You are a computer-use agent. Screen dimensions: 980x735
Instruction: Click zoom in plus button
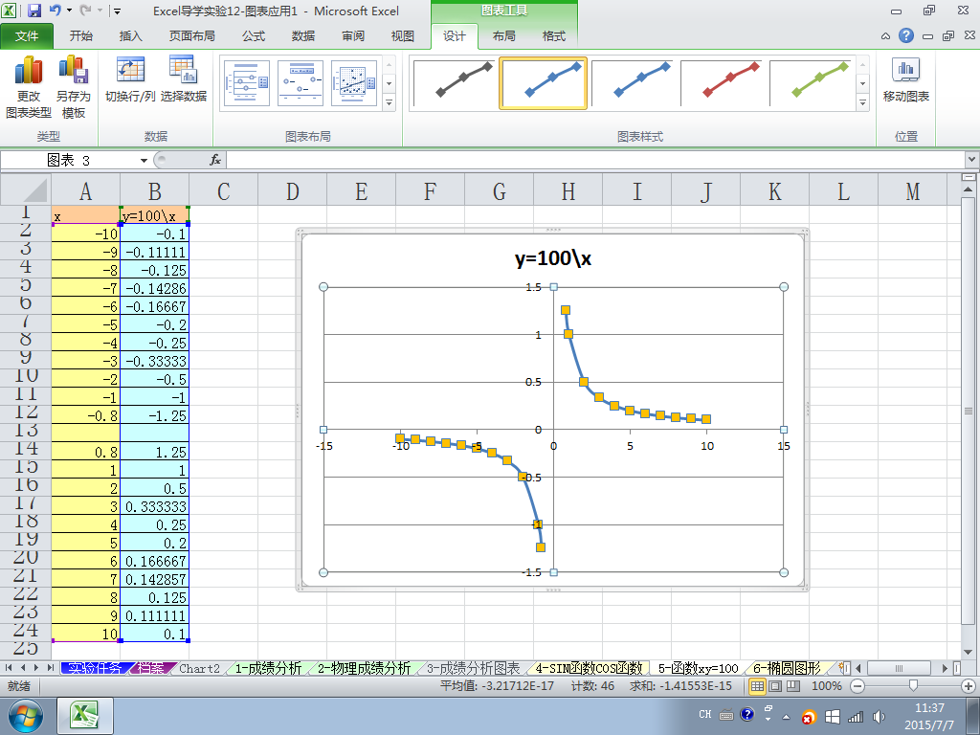click(x=969, y=686)
